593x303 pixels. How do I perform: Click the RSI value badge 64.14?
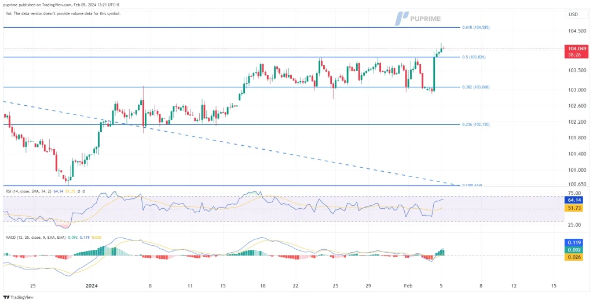tap(573, 200)
